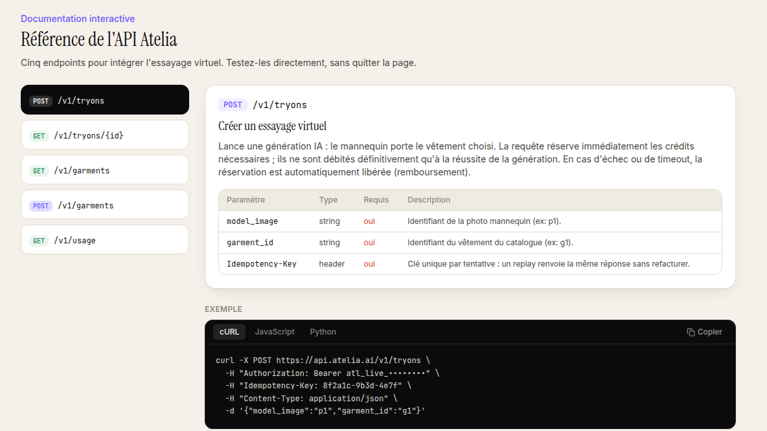
Task: Click the title 'Référence de l'API Atelia'
Action: (x=99, y=39)
